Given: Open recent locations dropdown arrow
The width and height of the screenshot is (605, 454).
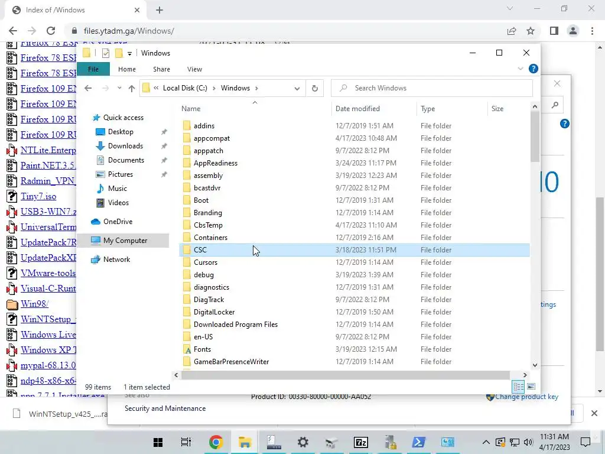Looking at the screenshot, I should point(119,88).
